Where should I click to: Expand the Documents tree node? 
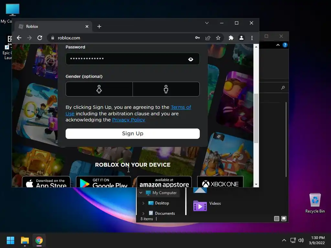tap(143, 213)
